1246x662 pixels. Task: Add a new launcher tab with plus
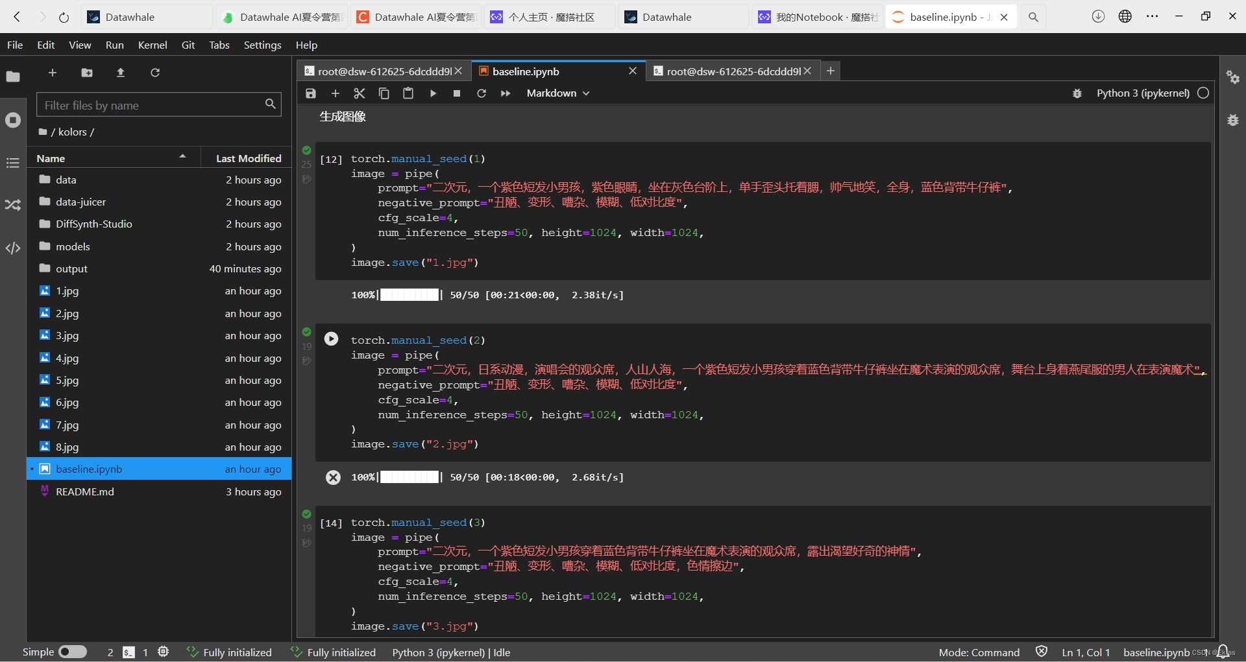point(831,71)
